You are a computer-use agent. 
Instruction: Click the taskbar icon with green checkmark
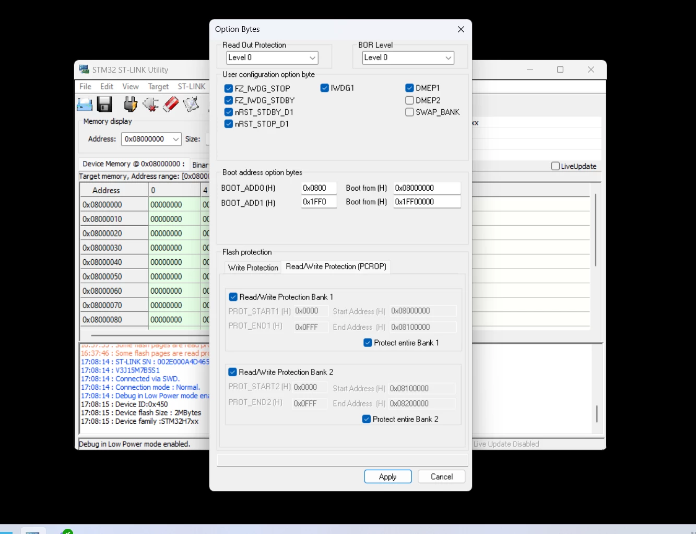(x=67, y=531)
